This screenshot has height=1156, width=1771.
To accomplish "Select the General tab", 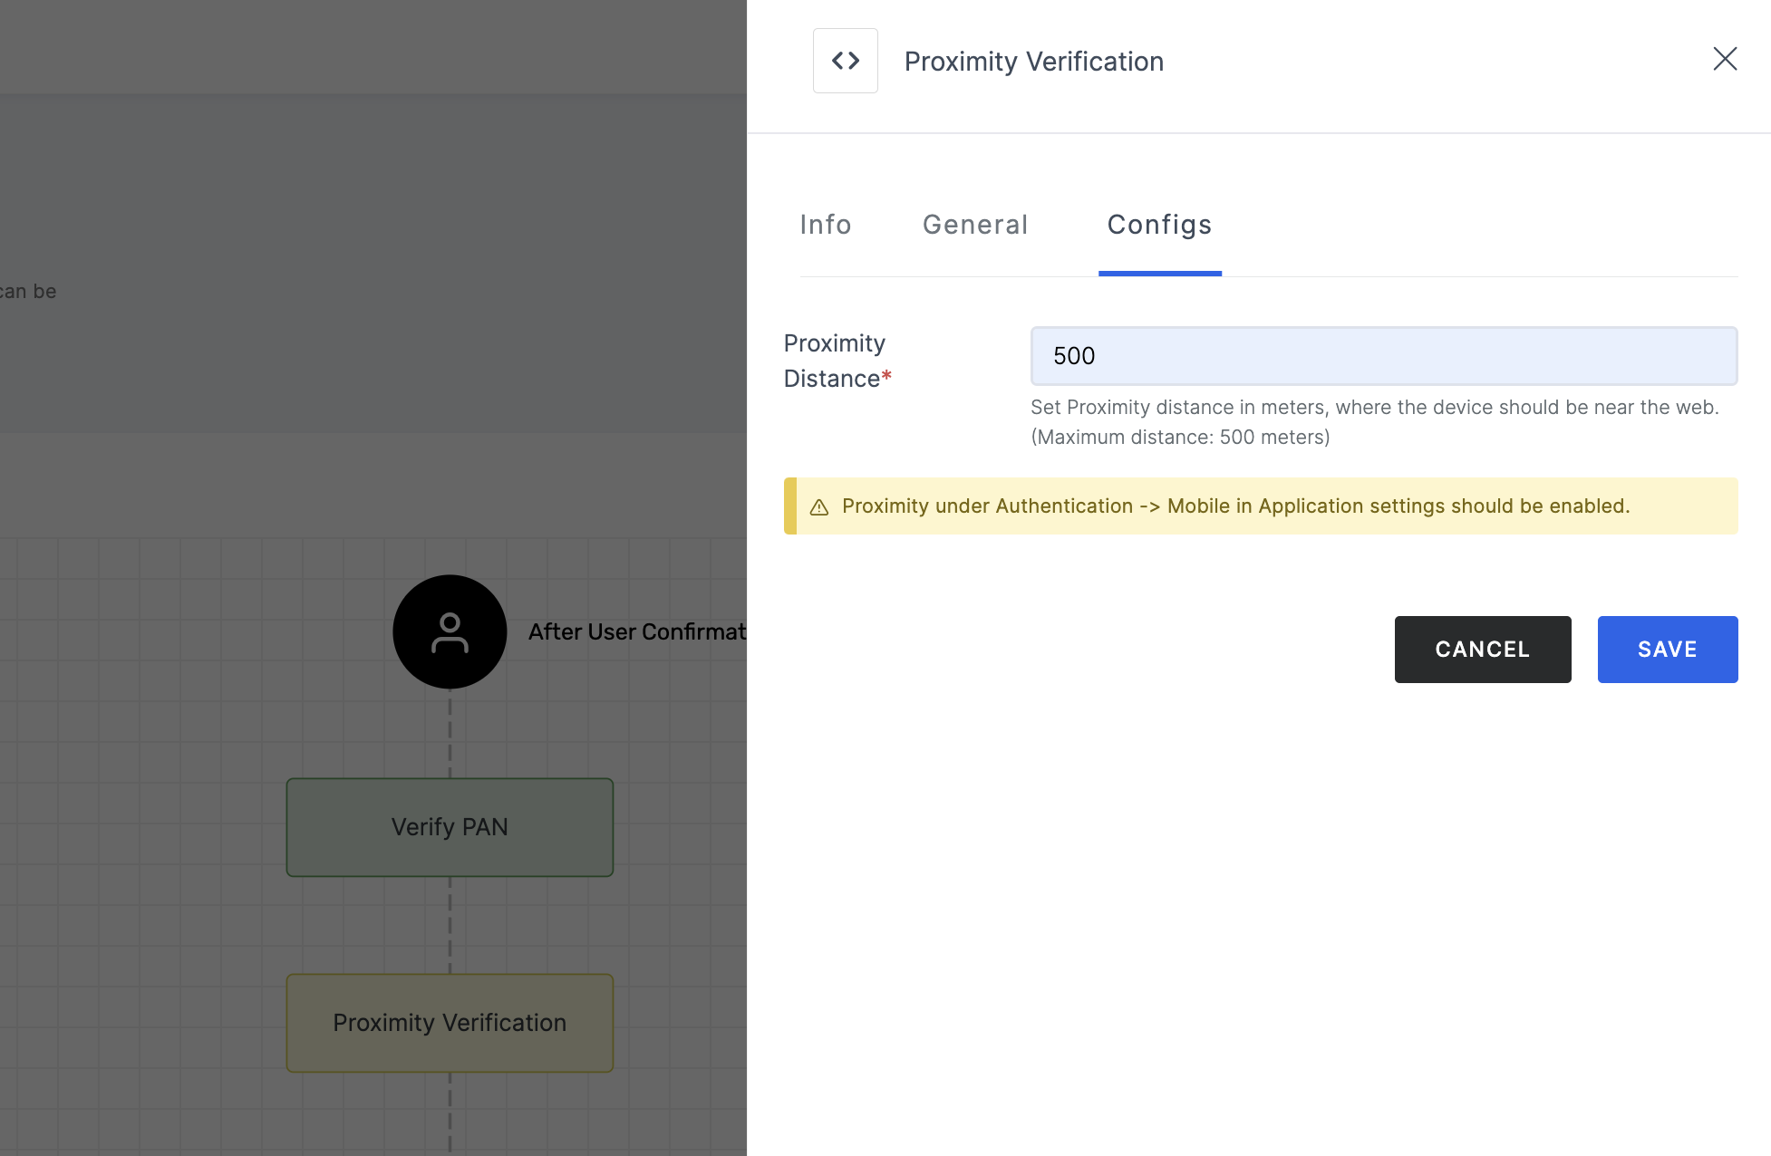I will [x=974, y=223].
